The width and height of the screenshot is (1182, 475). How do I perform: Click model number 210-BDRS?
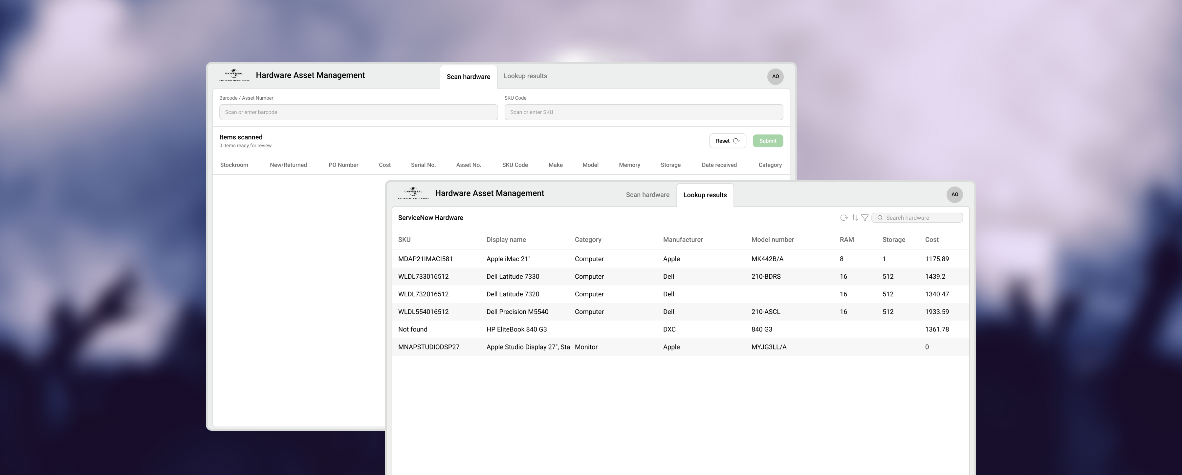click(766, 277)
